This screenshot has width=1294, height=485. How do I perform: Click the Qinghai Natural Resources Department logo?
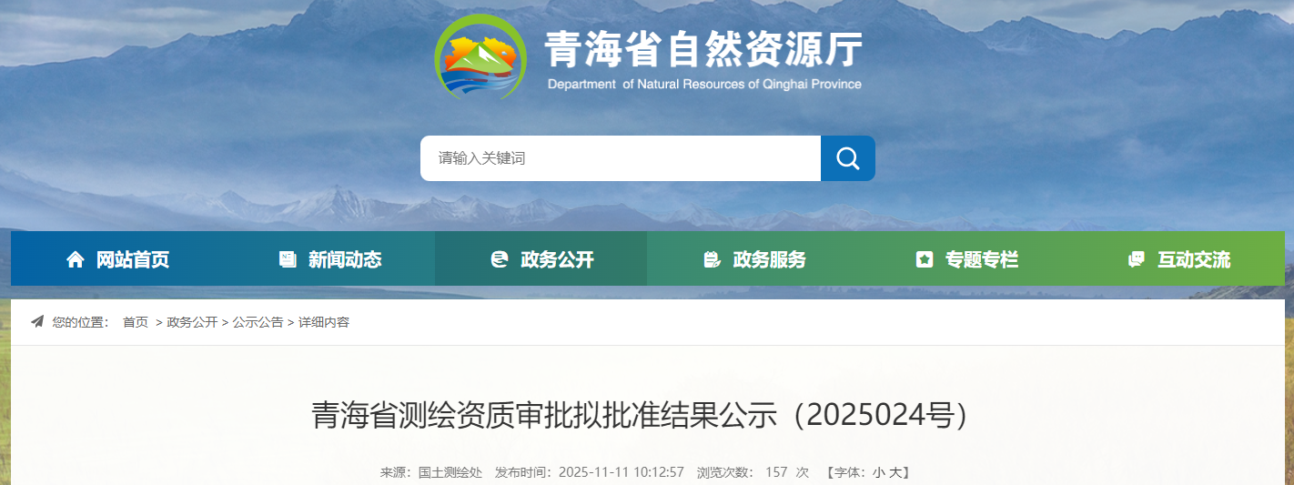[480, 58]
